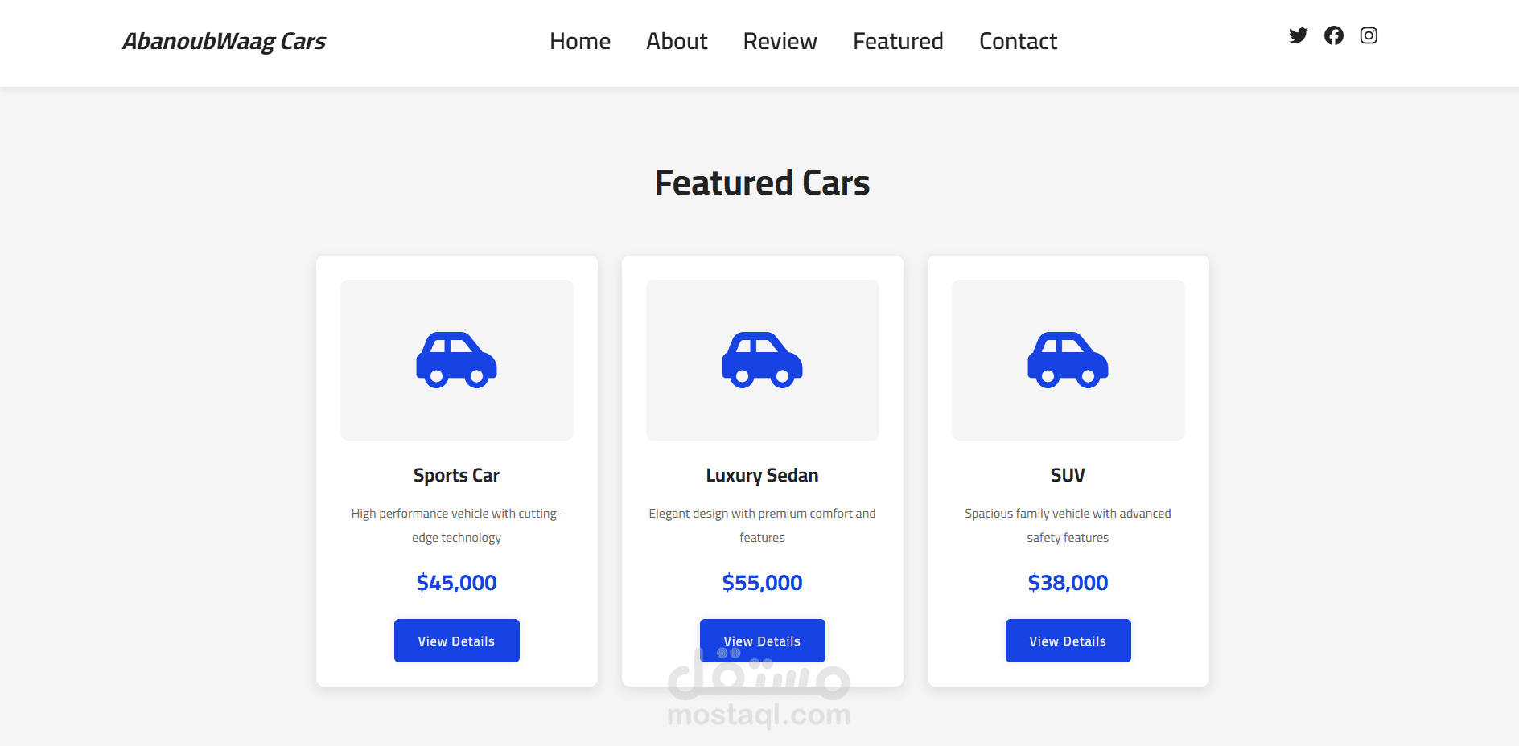The image size is (1519, 746).
Task: Click the Sports Car blue car icon
Action: click(456, 360)
